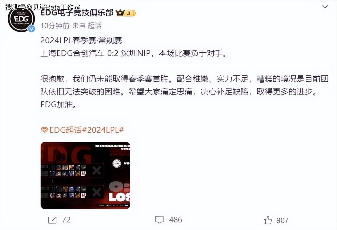Screen dimensions: 337x230
Task: Click the like count 907
Action: coord(282,220)
